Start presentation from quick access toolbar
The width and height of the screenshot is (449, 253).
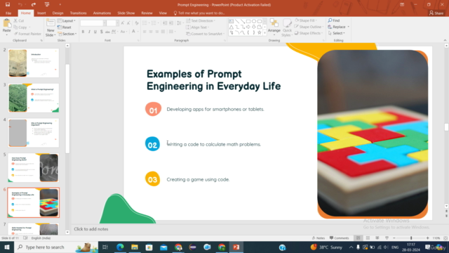[x=47, y=5]
